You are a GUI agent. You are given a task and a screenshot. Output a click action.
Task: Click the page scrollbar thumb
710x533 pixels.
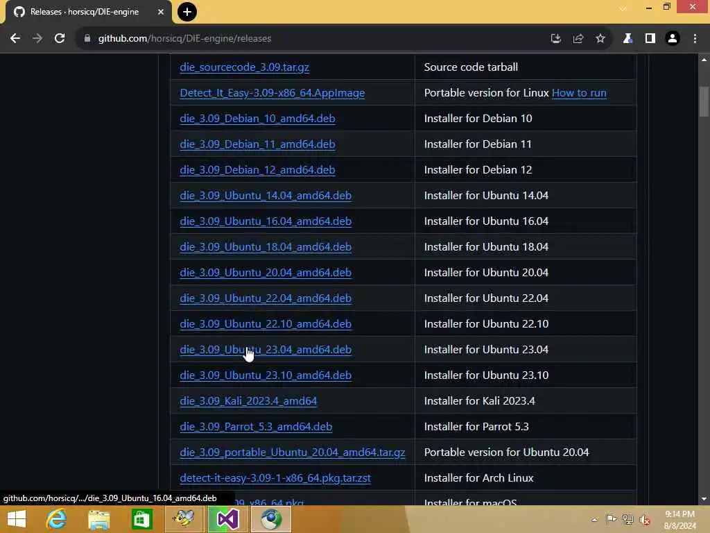(x=704, y=101)
